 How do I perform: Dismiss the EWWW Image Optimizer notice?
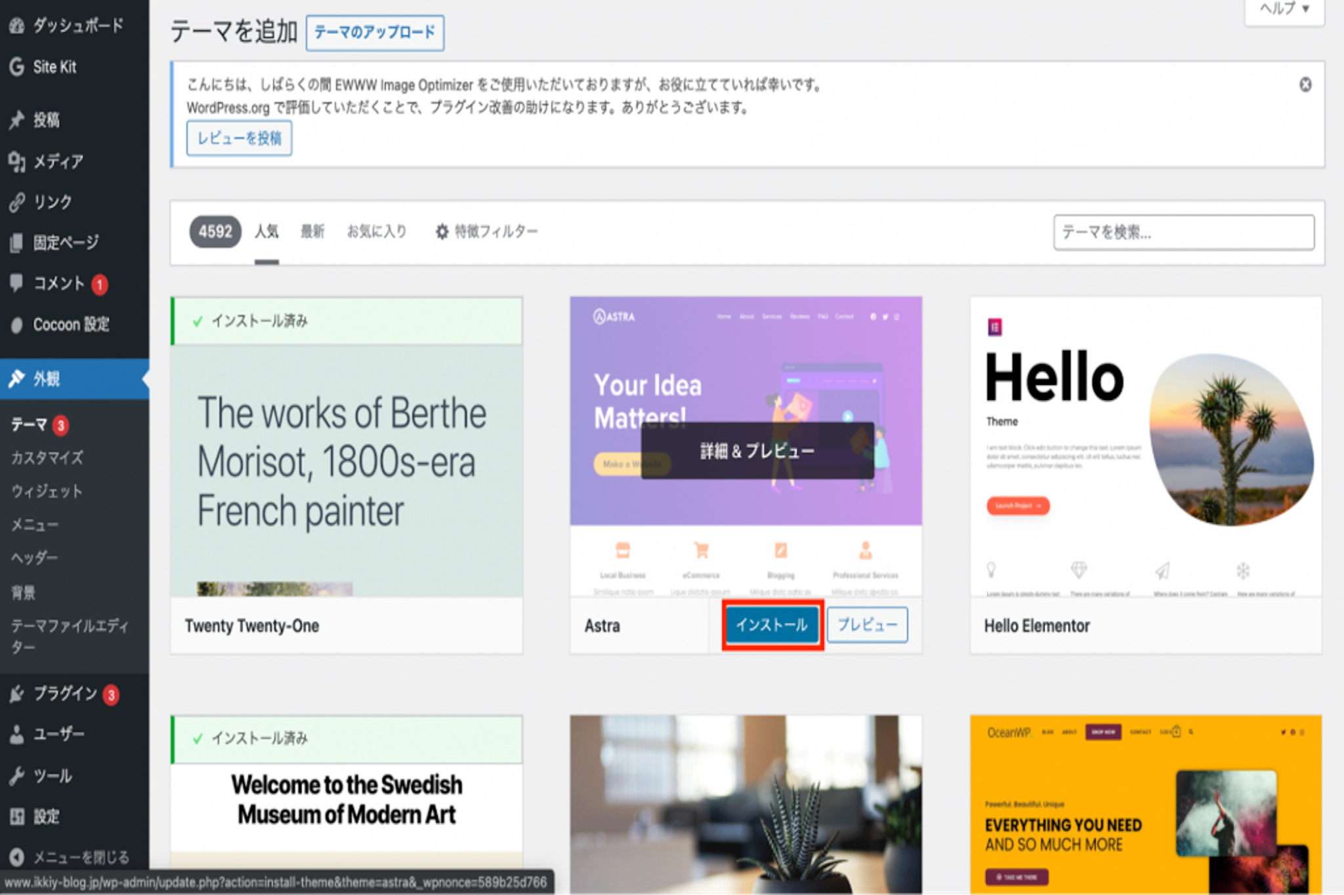coord(1305,85)
